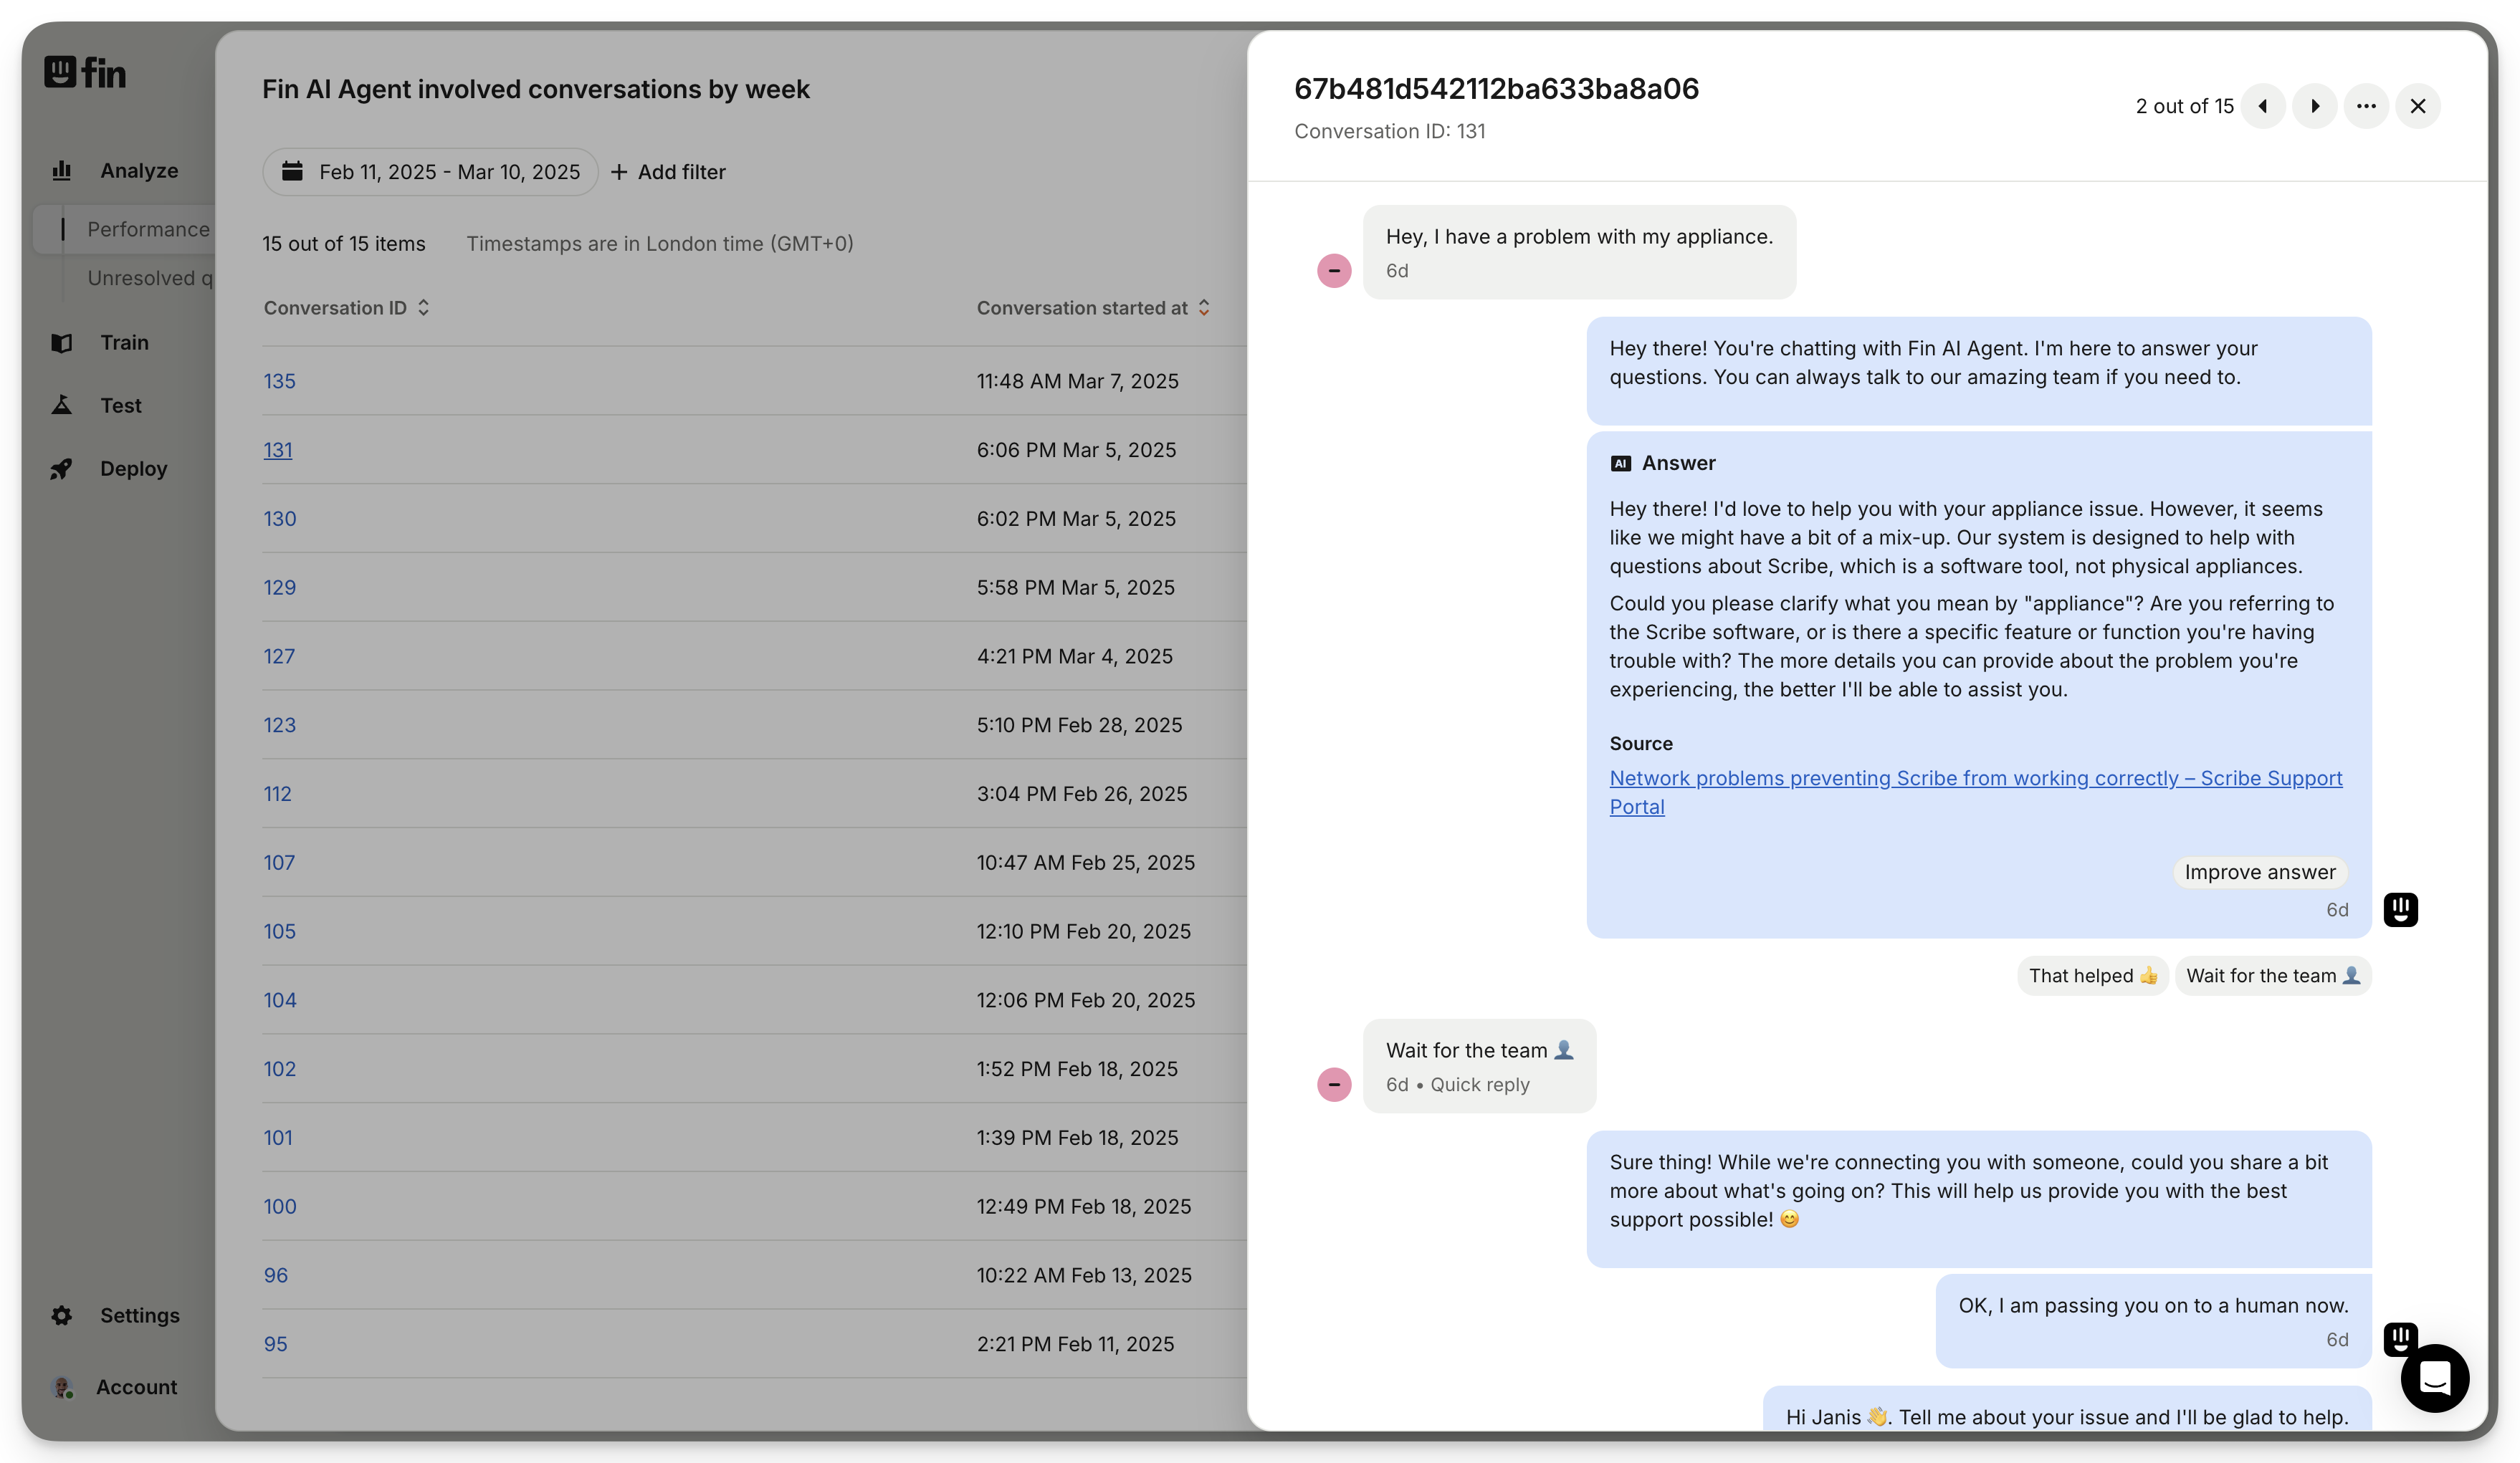The image size is (2520, 1463).
Task: Click the Add filter button
Action: [x=668, y=172]
